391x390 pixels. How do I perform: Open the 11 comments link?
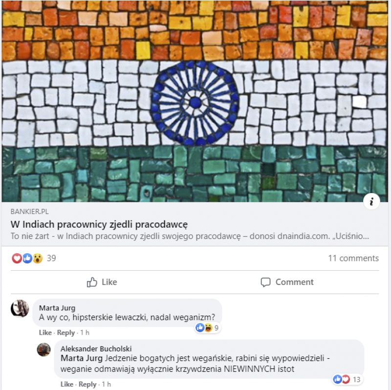[353, 258]
